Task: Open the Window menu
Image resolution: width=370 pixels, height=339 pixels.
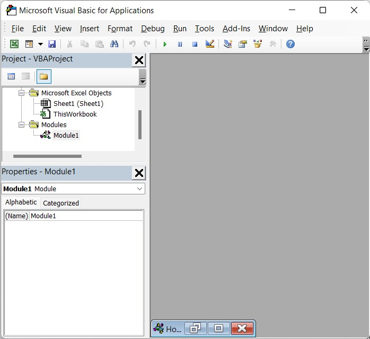Action: [x=273, y=29]
